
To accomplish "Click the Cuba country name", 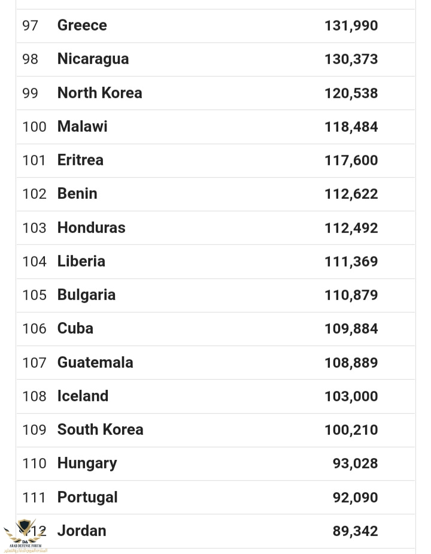I will 75,329.
